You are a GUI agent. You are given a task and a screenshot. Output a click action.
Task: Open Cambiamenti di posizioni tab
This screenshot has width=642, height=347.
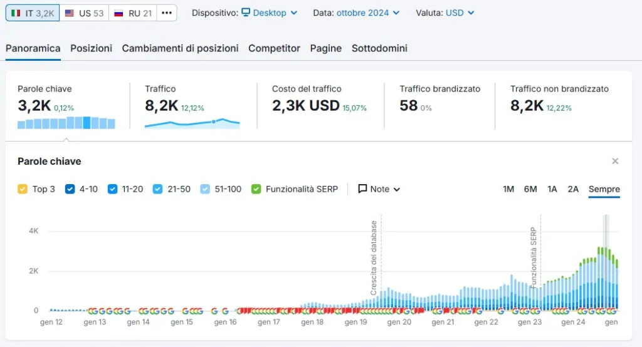pyautogui.click(x=180, y=48)
